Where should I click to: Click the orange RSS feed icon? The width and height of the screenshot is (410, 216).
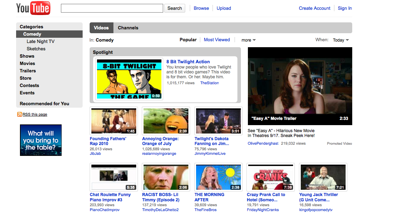tap(20, 114)
